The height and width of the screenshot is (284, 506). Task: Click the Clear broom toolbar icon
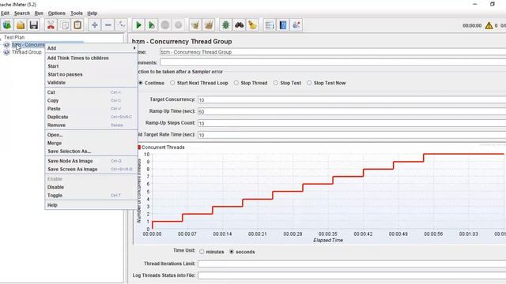[195, 24]
